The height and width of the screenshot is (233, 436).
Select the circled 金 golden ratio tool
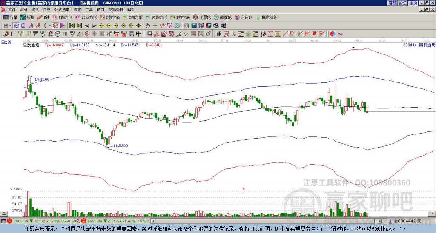[248, 34]
